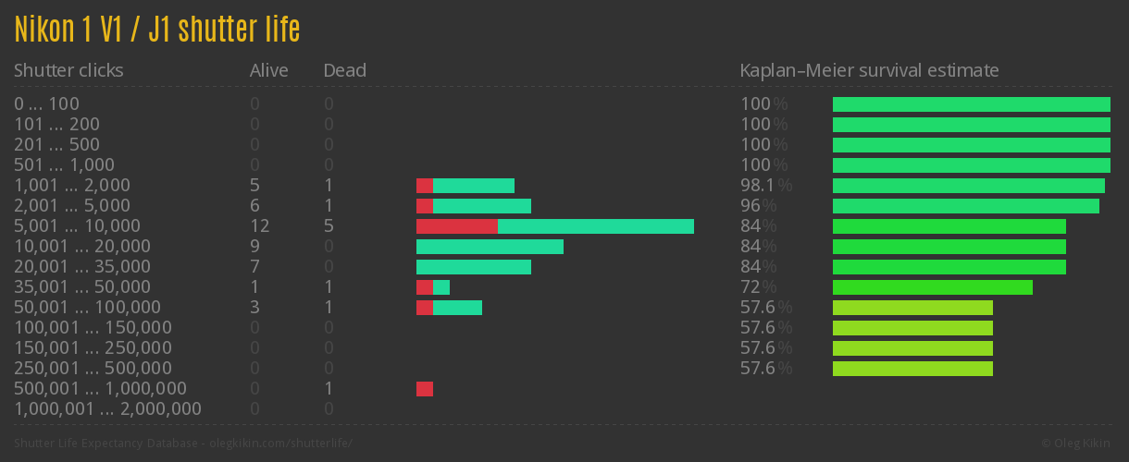Screen dimensions: 1129x462
Task: Click the 96% survival estimate bar
Action: [965, 206]
